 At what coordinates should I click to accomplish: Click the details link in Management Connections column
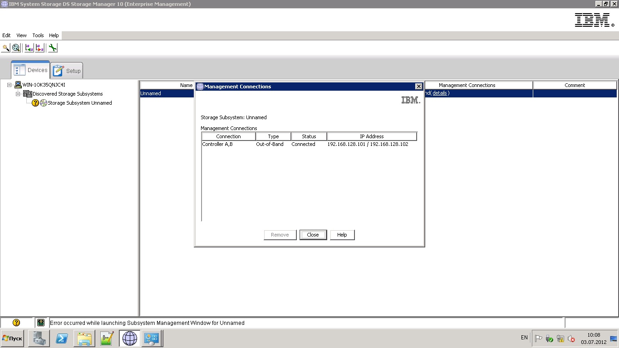click(x=440, y=93)
